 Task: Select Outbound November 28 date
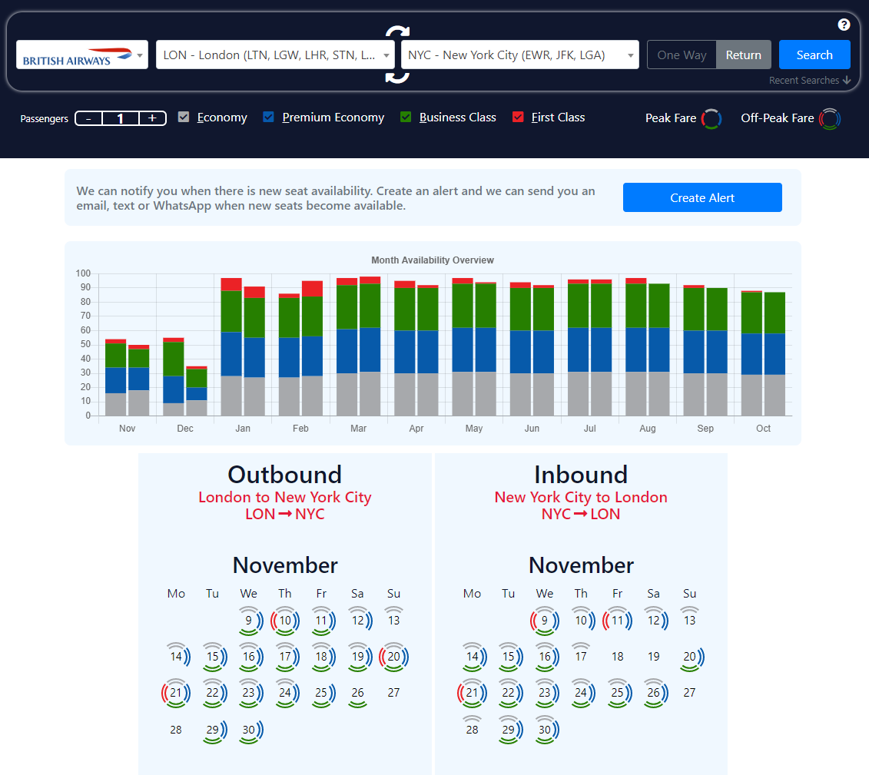[176, 730]
